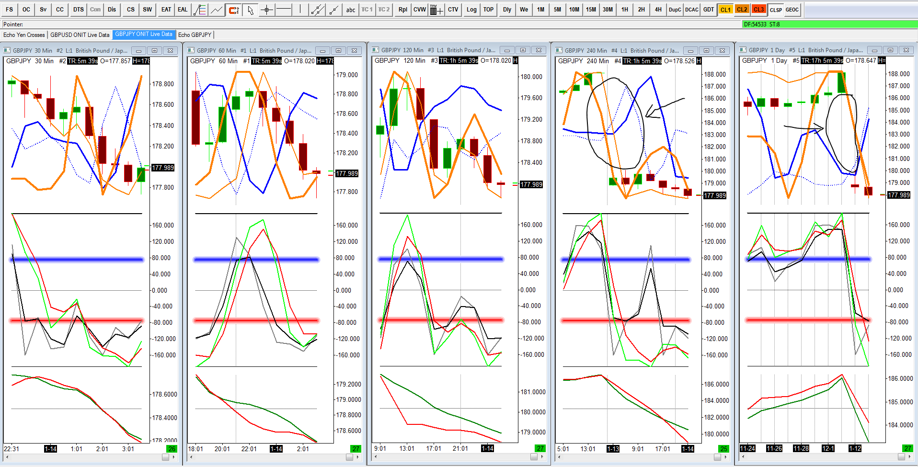Image resolution: width=918 pixels, height=467 pixels.
Task: Select the orange CL2 color button
Action: click(742, 10)
